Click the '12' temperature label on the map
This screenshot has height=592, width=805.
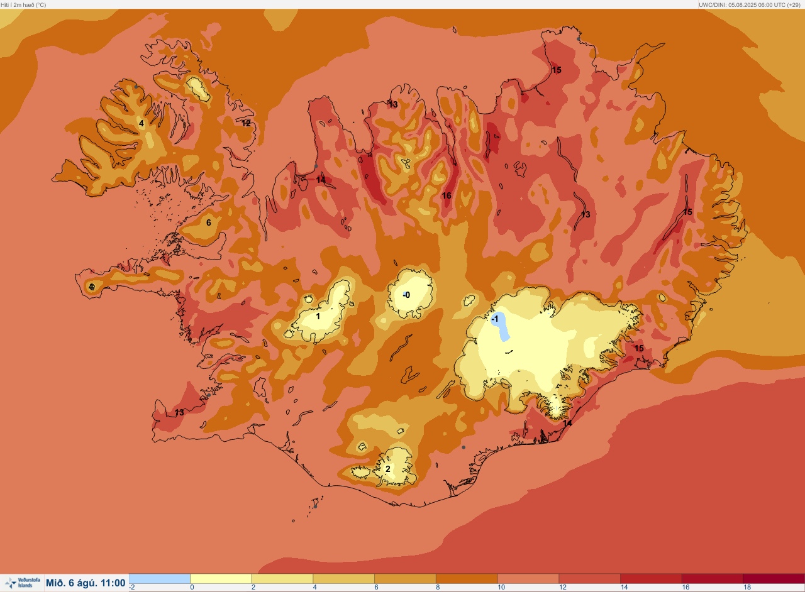coord(246,123)
